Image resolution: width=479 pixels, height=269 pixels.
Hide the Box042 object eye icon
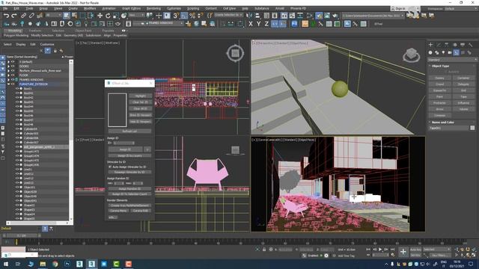tap(17, 98)
